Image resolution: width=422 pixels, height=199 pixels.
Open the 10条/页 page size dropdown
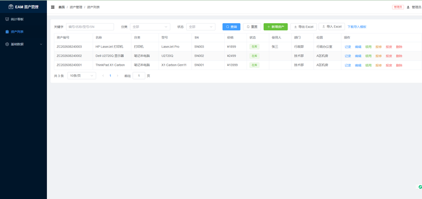(x=82, y=76)
